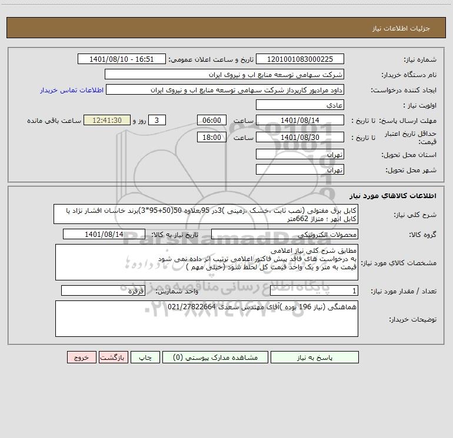Click the مشخصات کالای مورد نیاز text area

[x=206, y=262]
